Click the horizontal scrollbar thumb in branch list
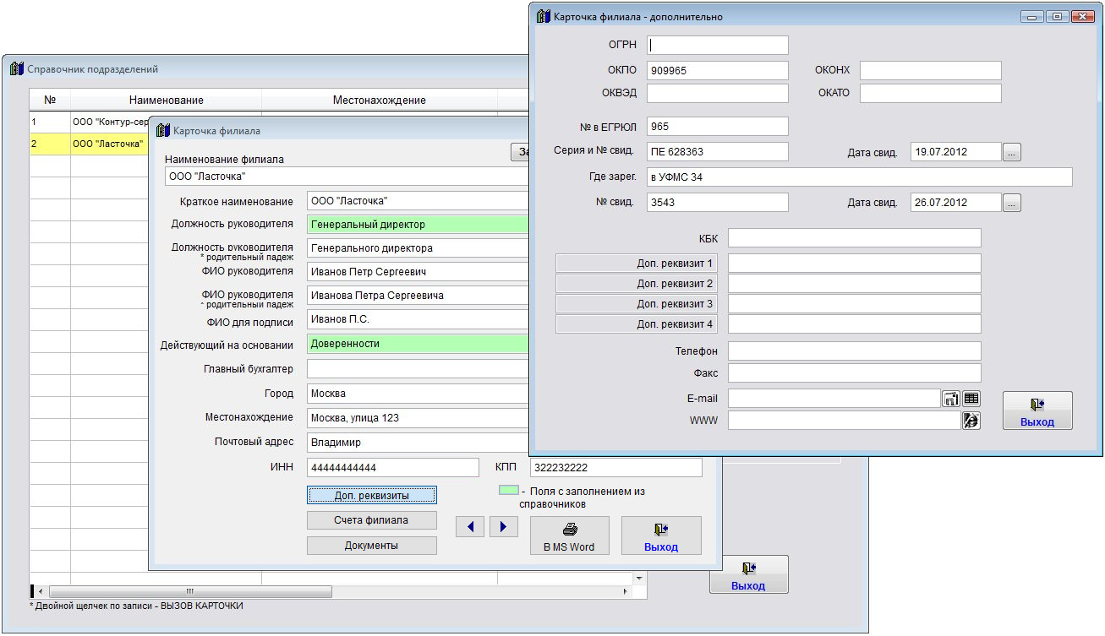This screenshot has height=636, width=1105. click(x=190, y=592)
